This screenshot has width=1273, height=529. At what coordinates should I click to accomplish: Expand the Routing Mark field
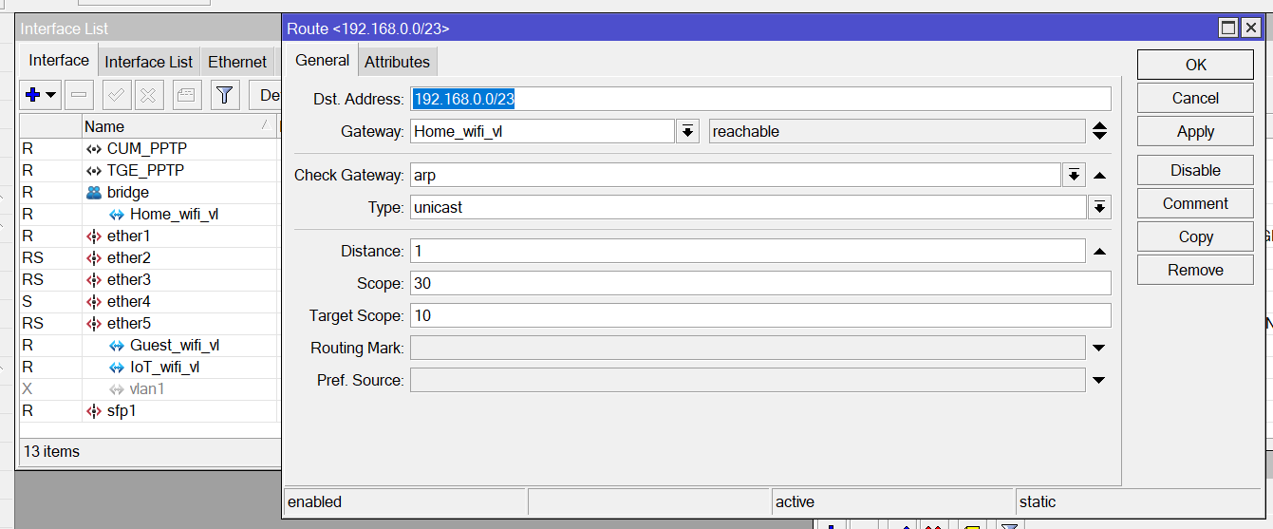click(1099, 349)
